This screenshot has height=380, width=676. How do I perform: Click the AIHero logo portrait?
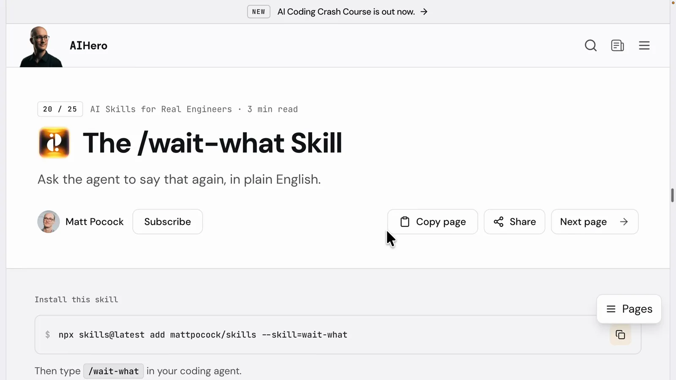(x=41, y=46)
